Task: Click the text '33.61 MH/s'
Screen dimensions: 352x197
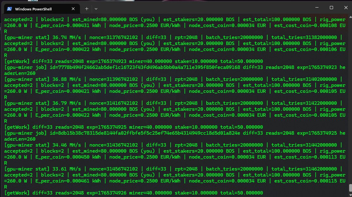Action: [x=67, y=169]
